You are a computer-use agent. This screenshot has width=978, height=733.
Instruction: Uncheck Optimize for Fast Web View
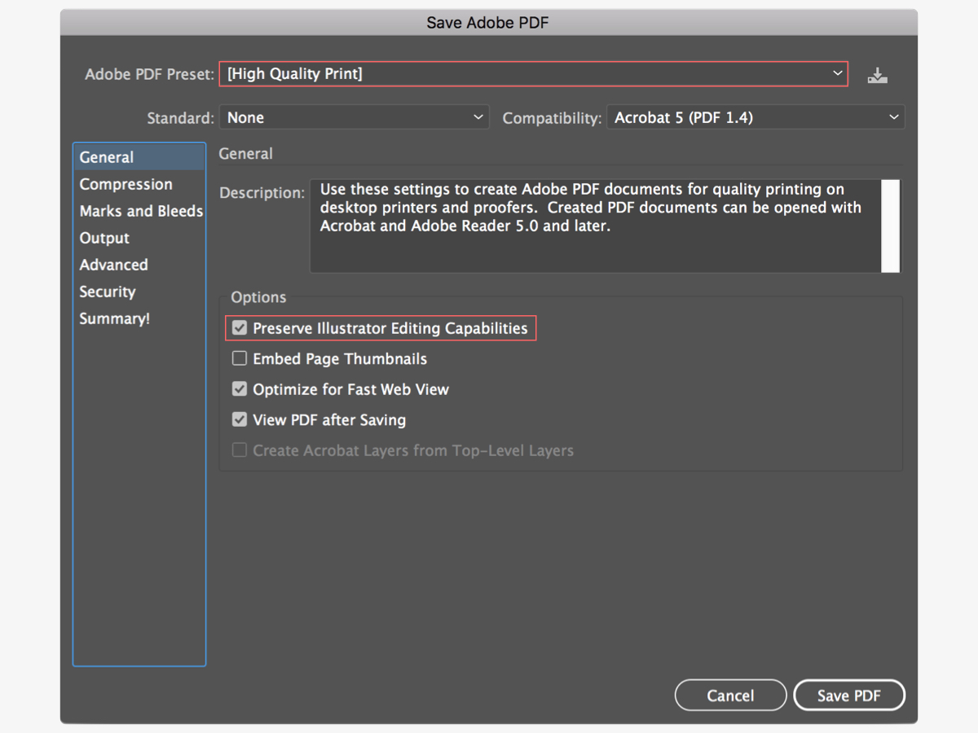240,388
